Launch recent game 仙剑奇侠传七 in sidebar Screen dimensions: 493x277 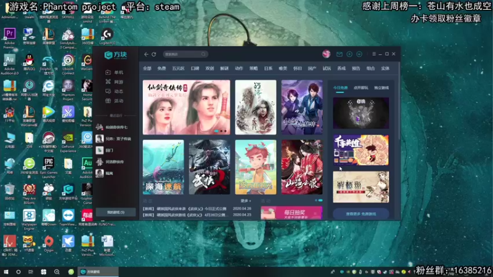[115, 127]
